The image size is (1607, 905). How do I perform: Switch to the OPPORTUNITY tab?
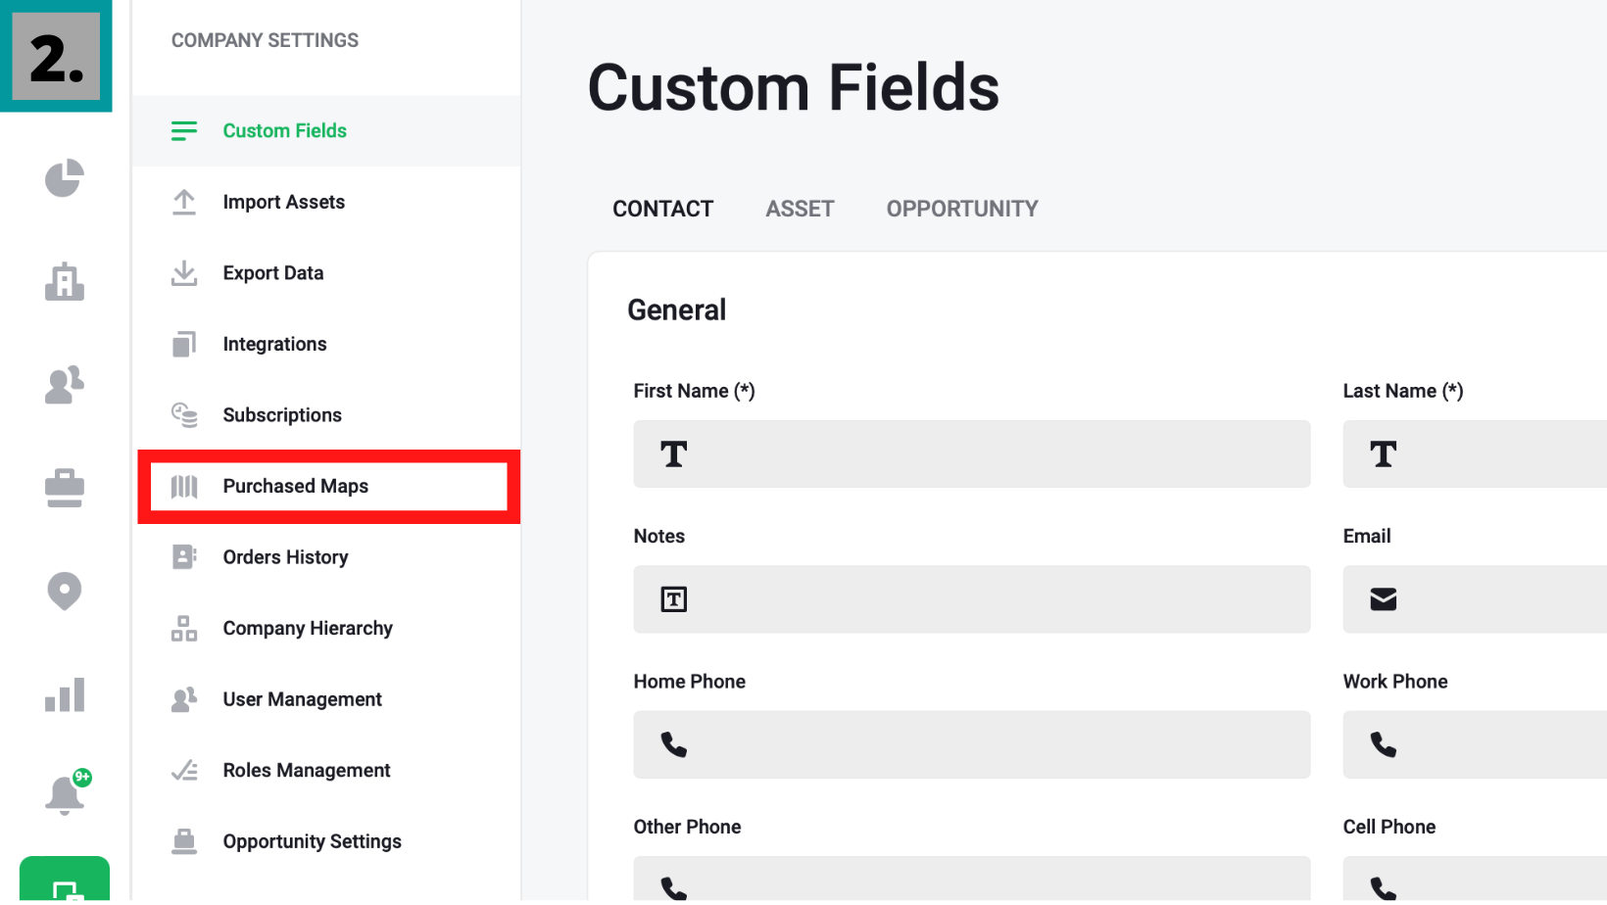click(961, 209)
